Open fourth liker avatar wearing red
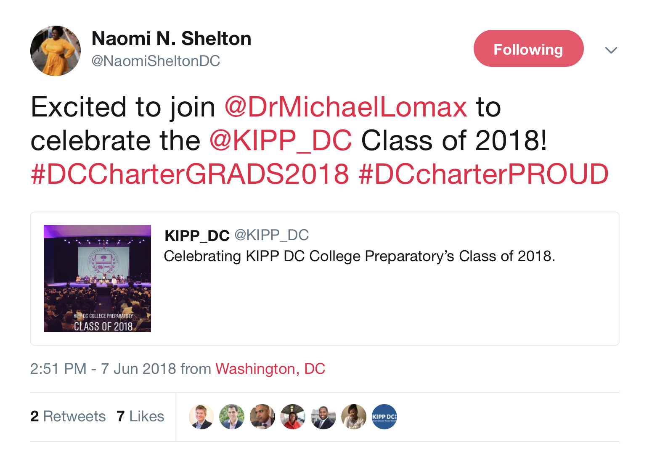Screen dimensions: 652x455 pyautogui.click(x=293, y=417)
